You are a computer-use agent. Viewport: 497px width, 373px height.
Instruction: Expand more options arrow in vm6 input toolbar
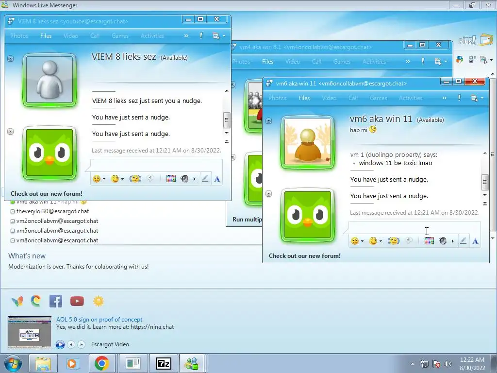[x=453, y=241]
